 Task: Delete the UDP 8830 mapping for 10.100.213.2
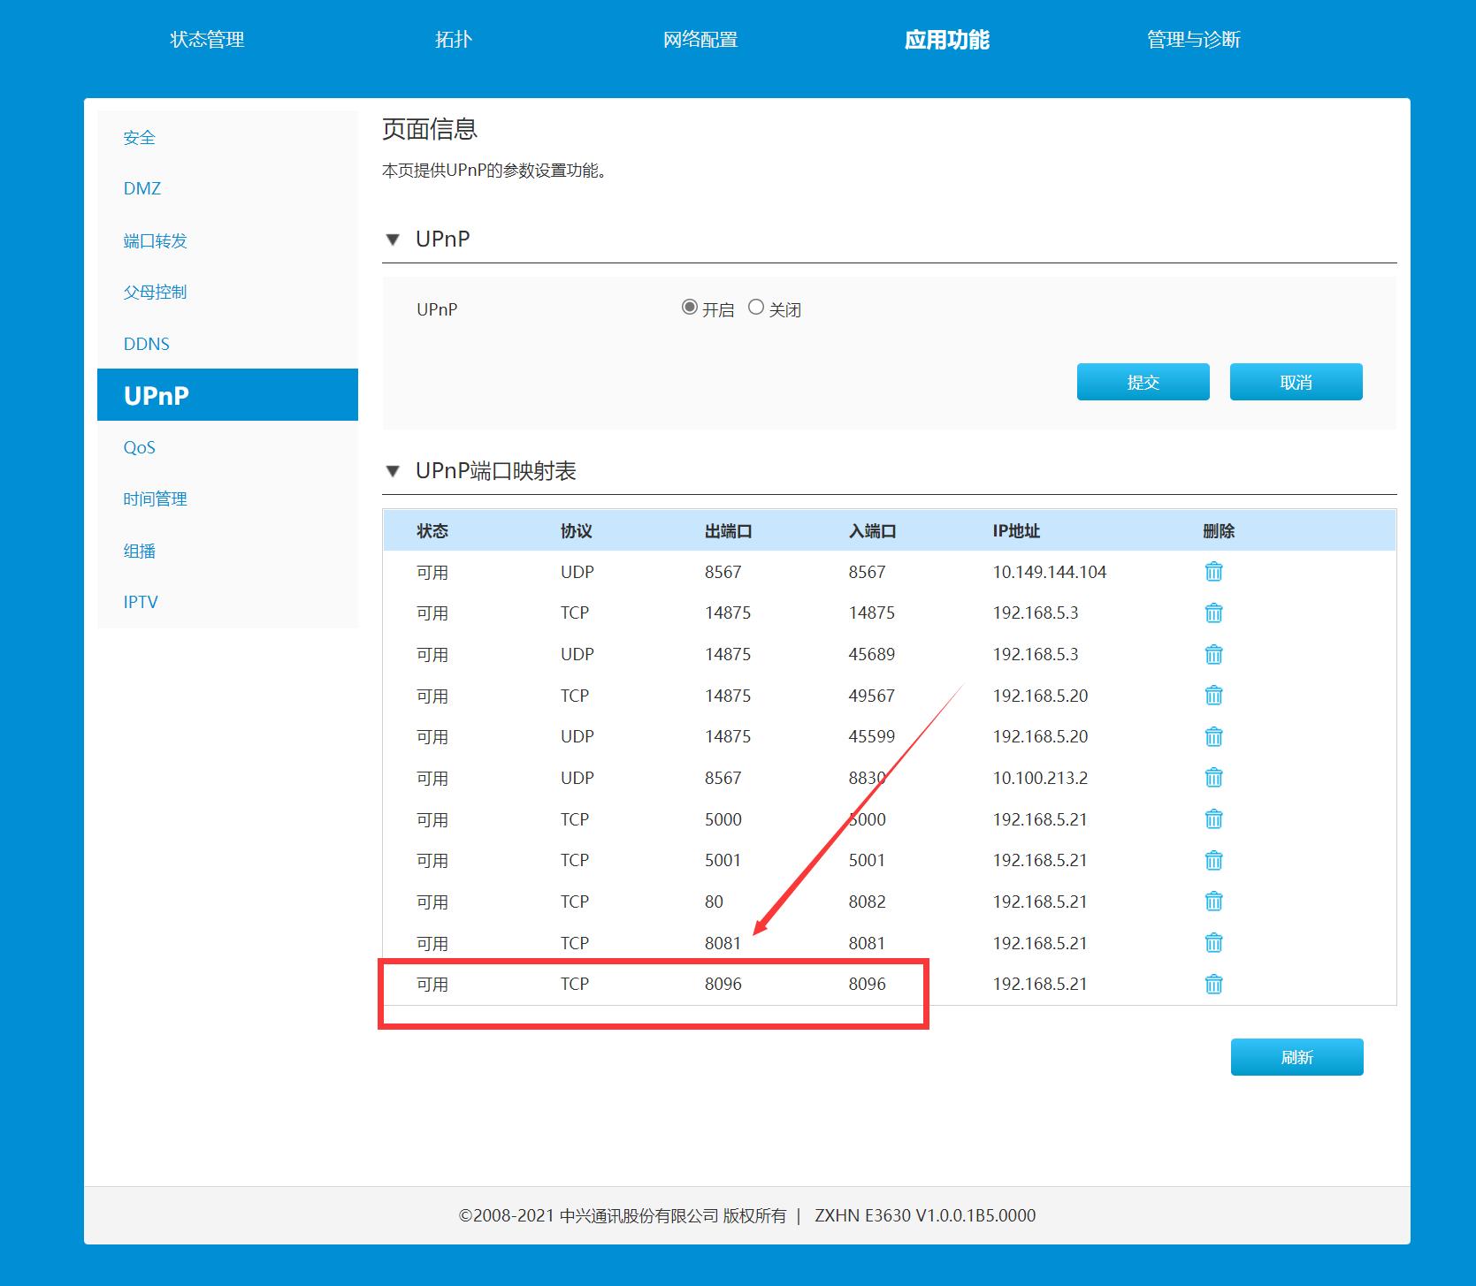click(x=1213, y=778)
